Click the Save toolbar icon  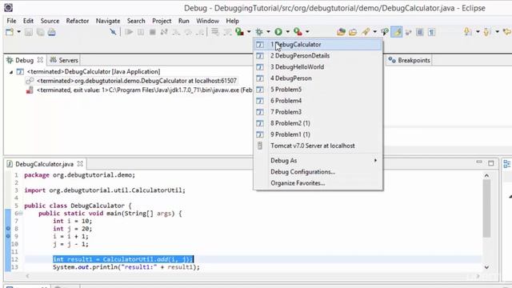(x=29, y=32)
